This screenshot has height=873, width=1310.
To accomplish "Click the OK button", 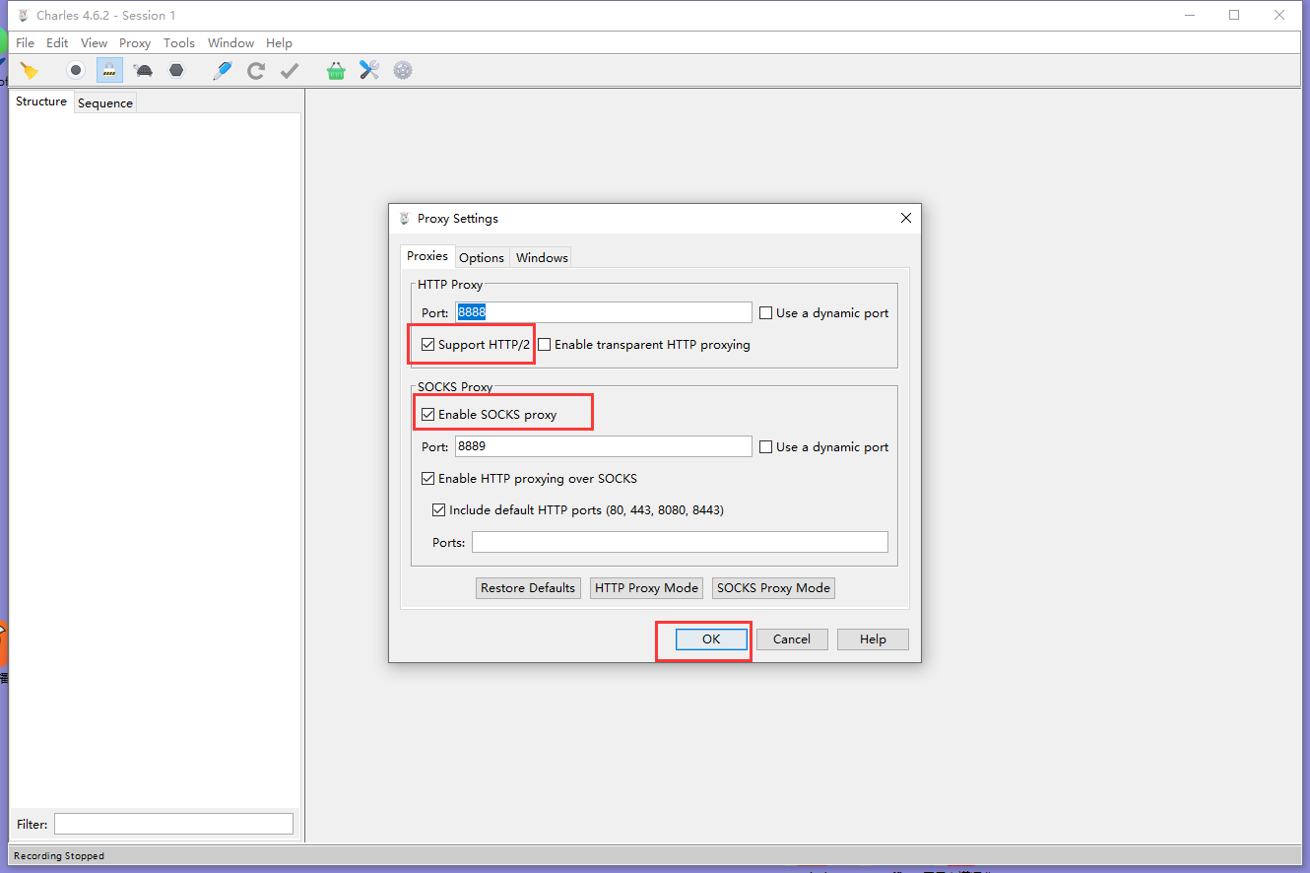I will (711, 639).
